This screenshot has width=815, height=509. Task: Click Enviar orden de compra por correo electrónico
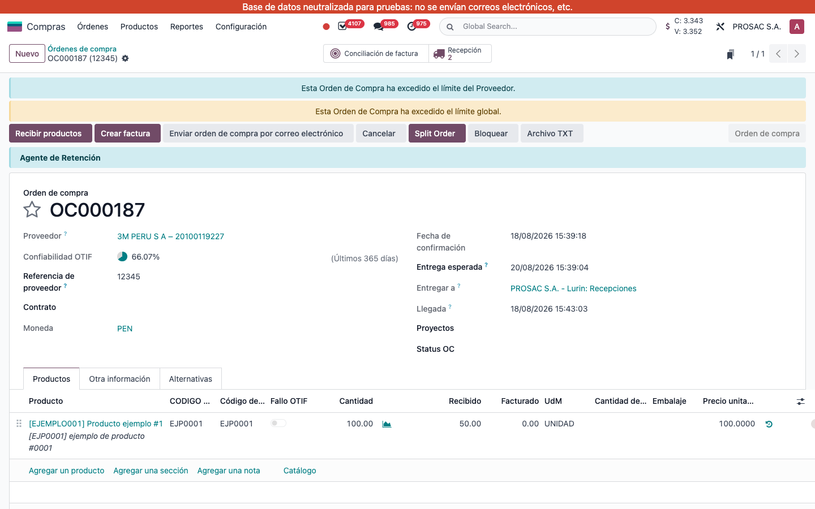(258, 133)
